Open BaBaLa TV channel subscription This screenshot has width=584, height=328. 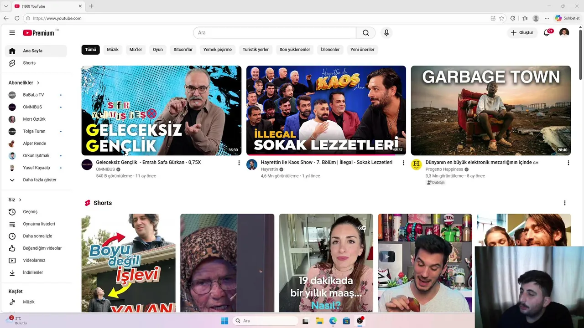click(36, 95)
